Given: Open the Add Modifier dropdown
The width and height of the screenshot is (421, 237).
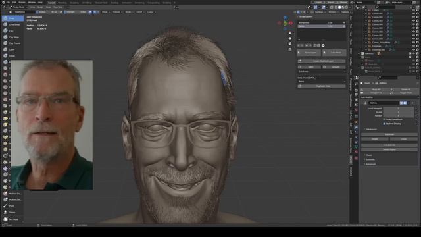Looking at the screenshot, I should coord(389,97).
